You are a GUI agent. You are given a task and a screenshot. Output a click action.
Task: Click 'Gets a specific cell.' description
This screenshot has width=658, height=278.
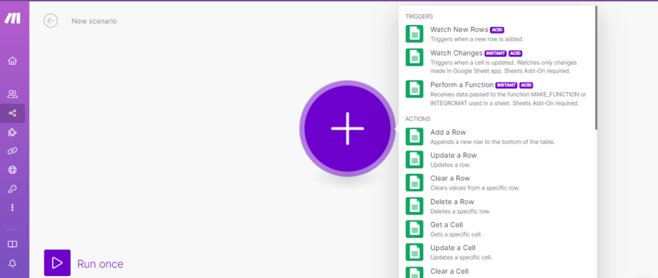(x=456, y=235)
